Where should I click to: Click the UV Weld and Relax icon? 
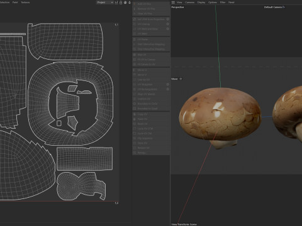click(x=135, y=29)
